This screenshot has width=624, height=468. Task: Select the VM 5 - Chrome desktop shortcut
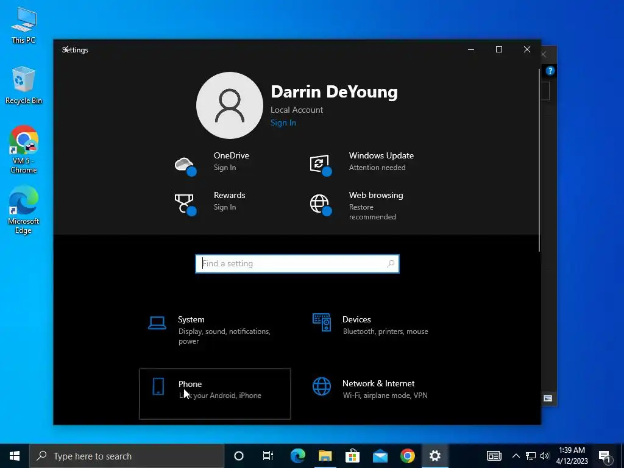pyautogui.click(x=24, y=150)
